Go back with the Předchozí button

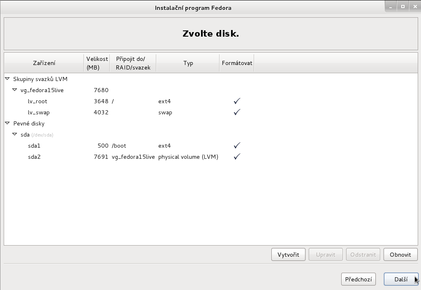click(x=358, y=279)
